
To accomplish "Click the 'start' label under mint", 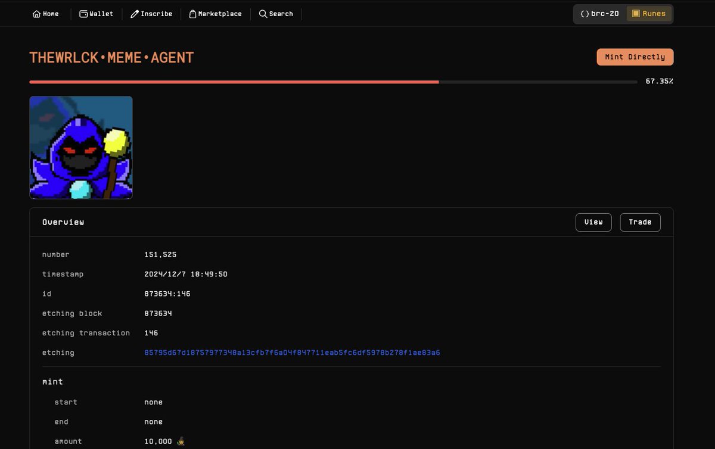I will tap(66, 402).
